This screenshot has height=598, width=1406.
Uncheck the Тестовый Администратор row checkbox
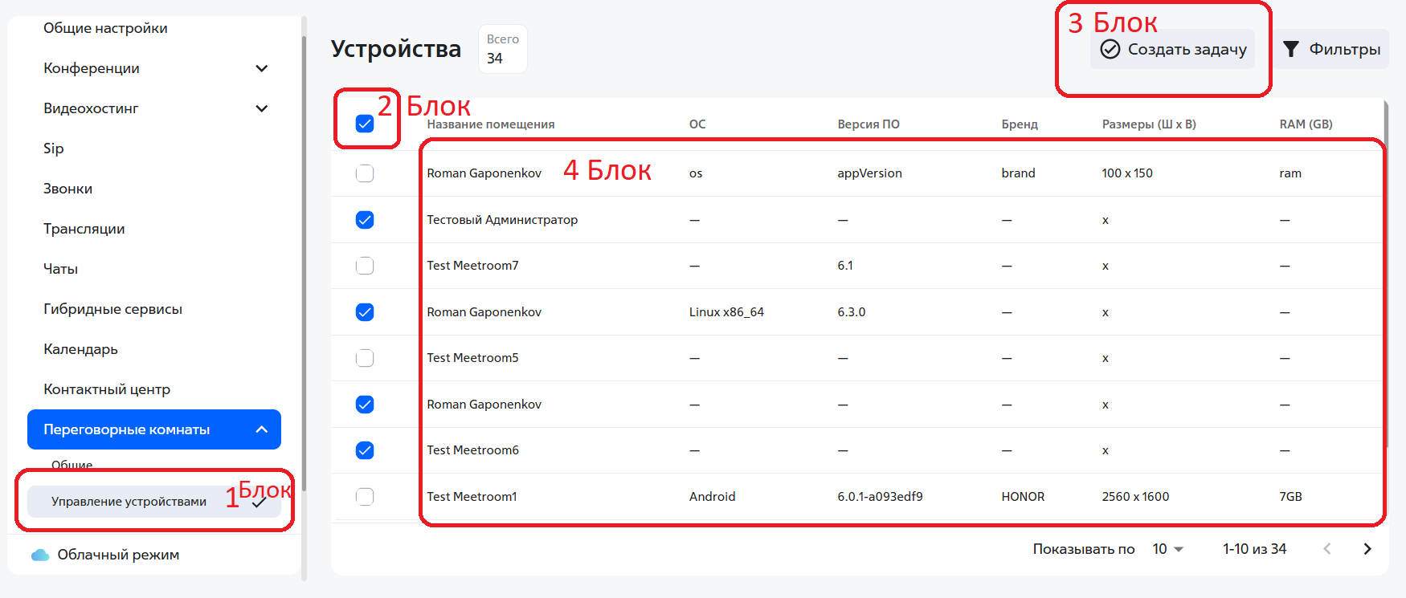365,220
